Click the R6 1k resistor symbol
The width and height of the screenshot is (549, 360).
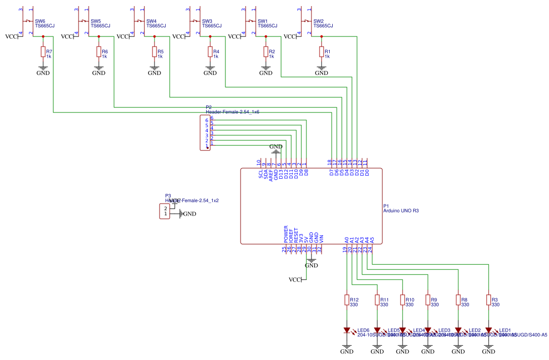99,52
